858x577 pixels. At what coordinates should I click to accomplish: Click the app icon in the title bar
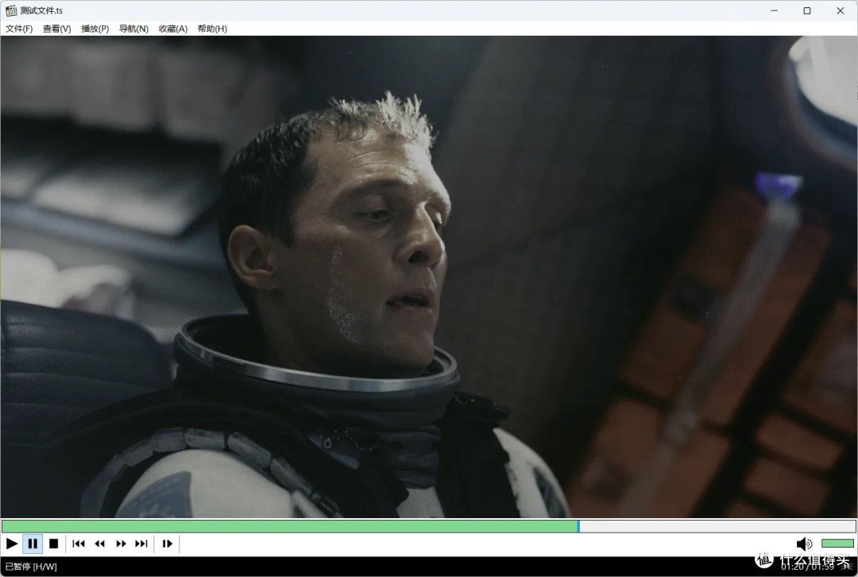(11, 10)
